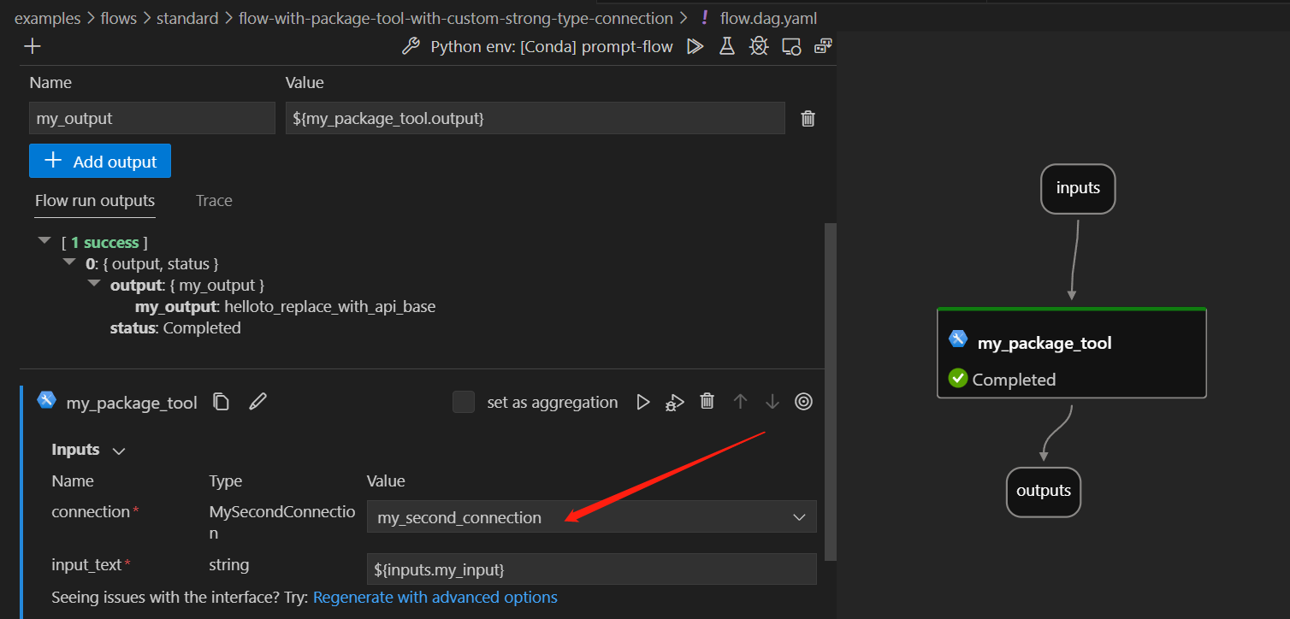Screen dimensions: 1290x619
Task: Enable the set as aggregation checkbox
Action: click(463, 402)
